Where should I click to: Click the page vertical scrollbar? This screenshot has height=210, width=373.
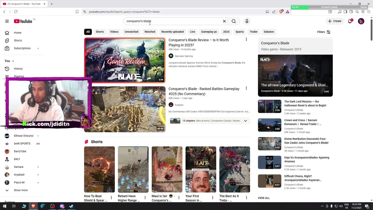pos(371,29)
